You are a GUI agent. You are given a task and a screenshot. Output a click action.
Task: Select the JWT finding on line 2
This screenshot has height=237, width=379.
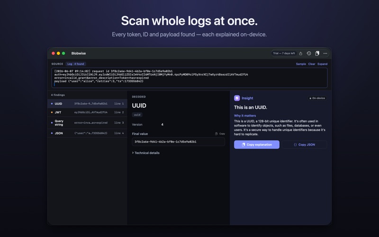[87, 112]
